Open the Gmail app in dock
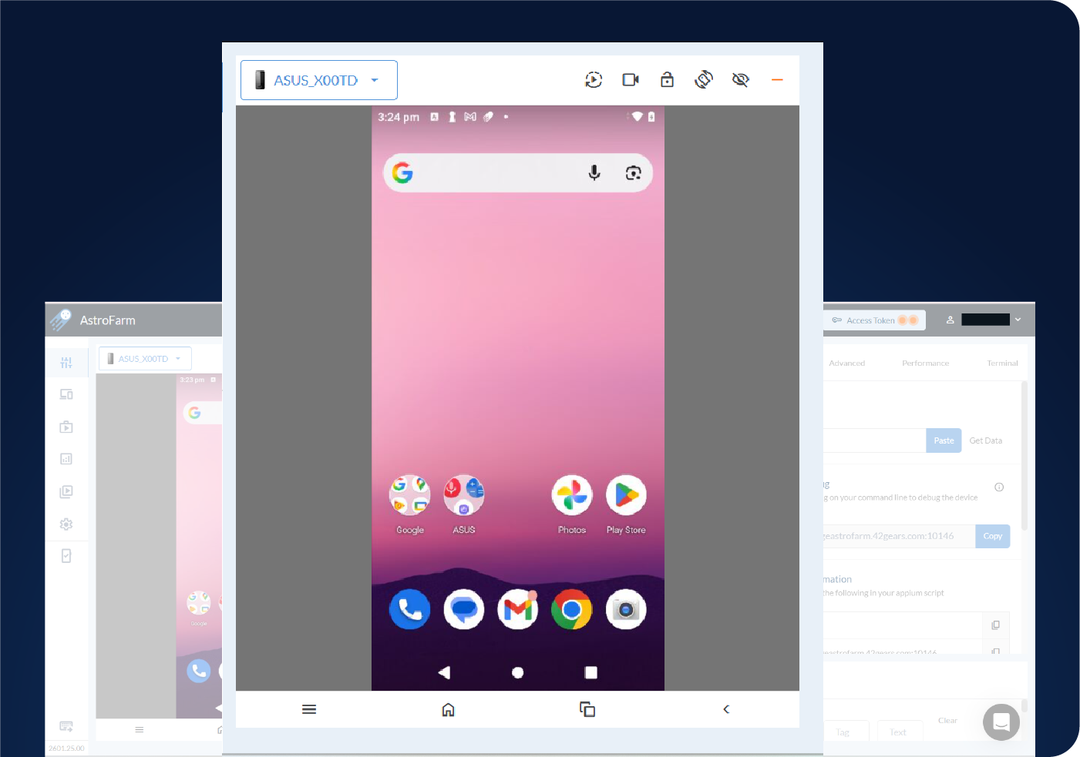The image size is (1080, 757). tap(518, 610)
